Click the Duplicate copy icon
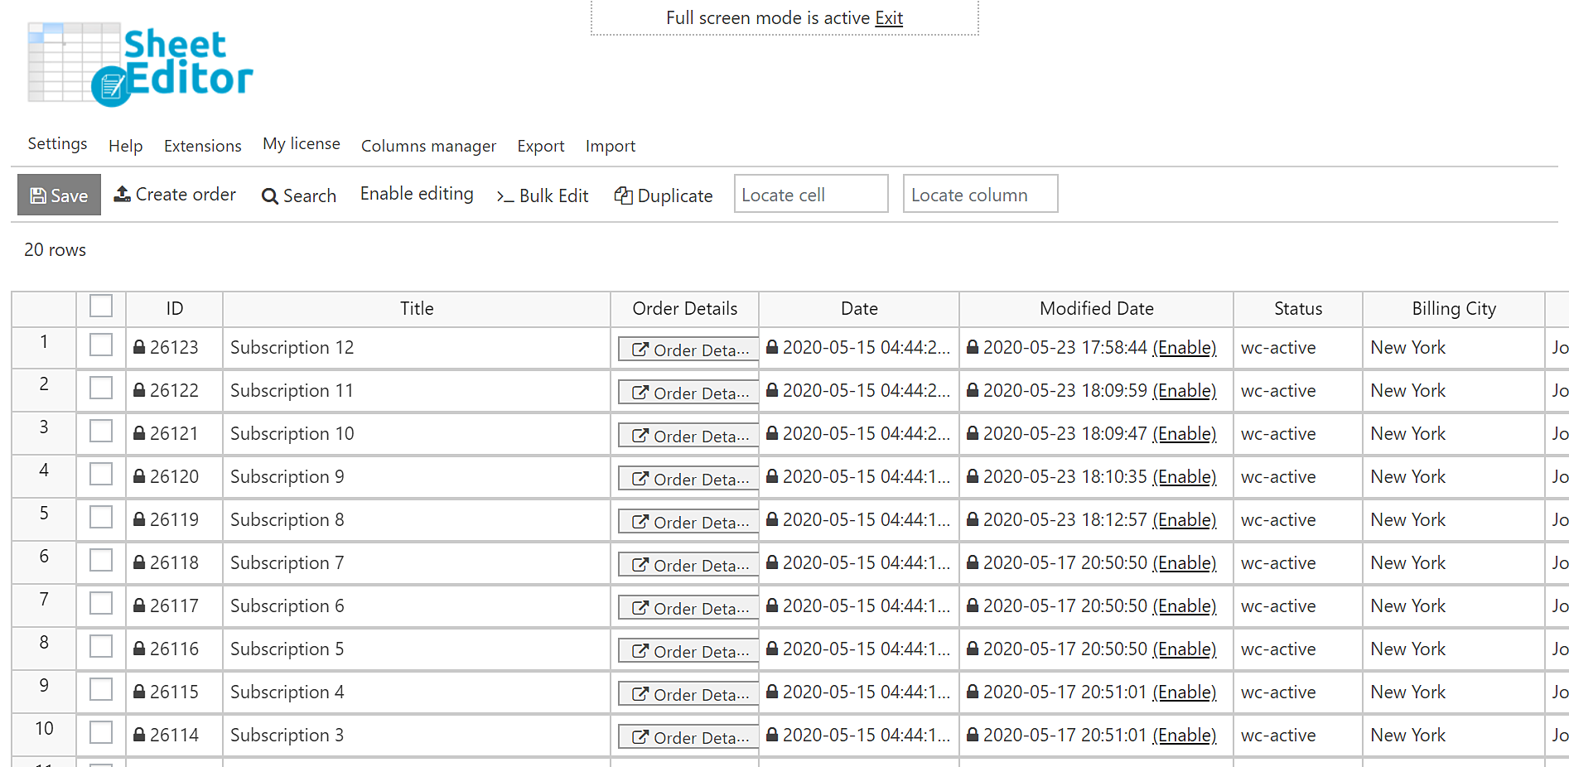The height and width of the screenshot is (767, 1569). coord(623,195)
